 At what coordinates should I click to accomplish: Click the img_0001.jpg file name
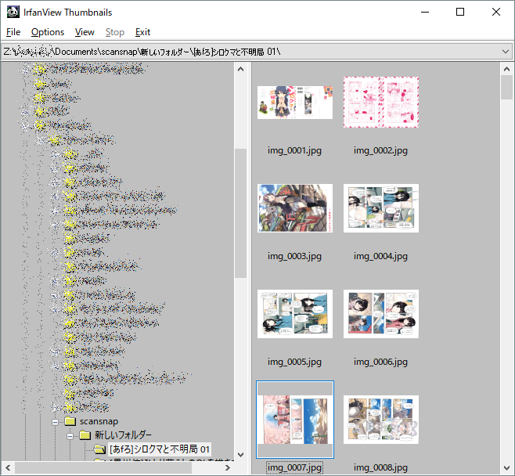(x=294, y=150)
